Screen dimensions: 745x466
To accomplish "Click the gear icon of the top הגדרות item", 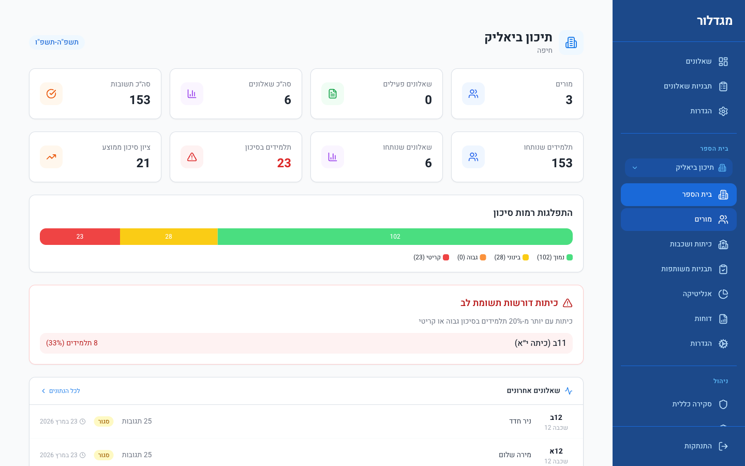I will tap(723, 111).
